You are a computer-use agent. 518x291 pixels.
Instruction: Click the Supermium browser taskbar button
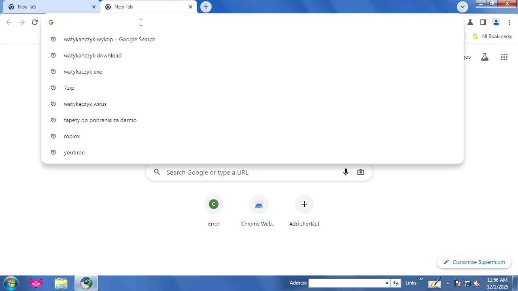86,283
